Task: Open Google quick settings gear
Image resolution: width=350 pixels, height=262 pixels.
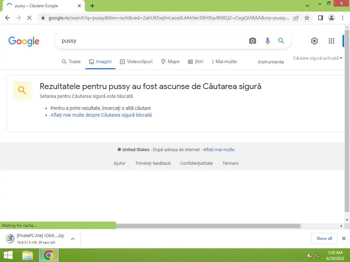Action: tap(314, 41)
